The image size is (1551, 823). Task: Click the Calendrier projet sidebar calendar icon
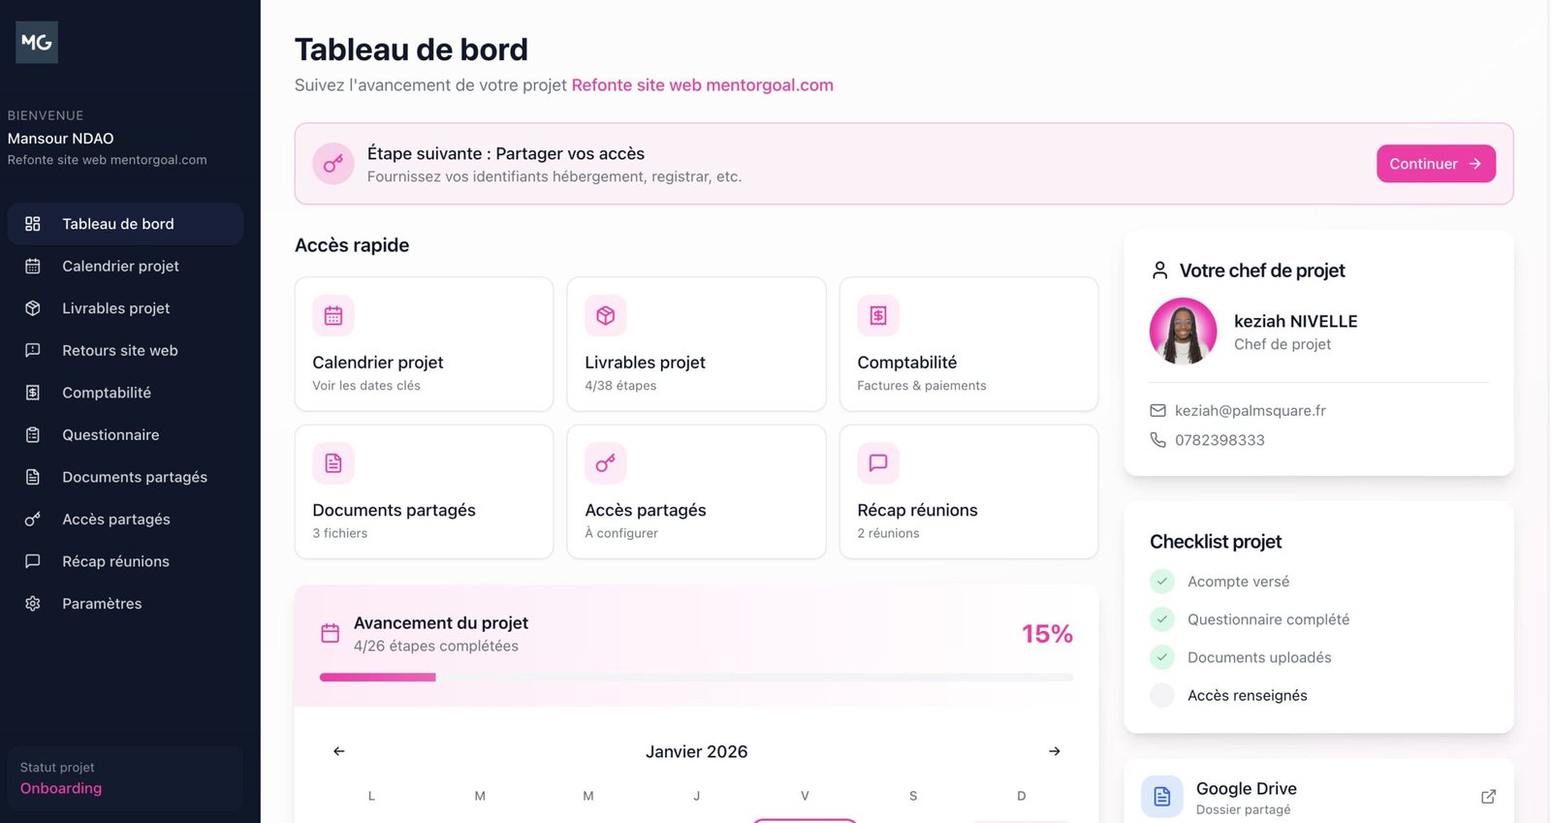33,266
